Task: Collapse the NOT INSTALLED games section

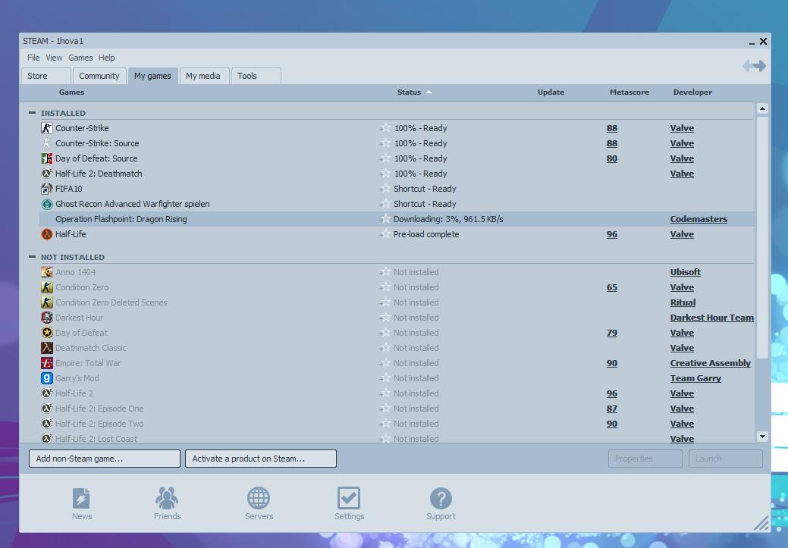Action: tap(32, 257)
